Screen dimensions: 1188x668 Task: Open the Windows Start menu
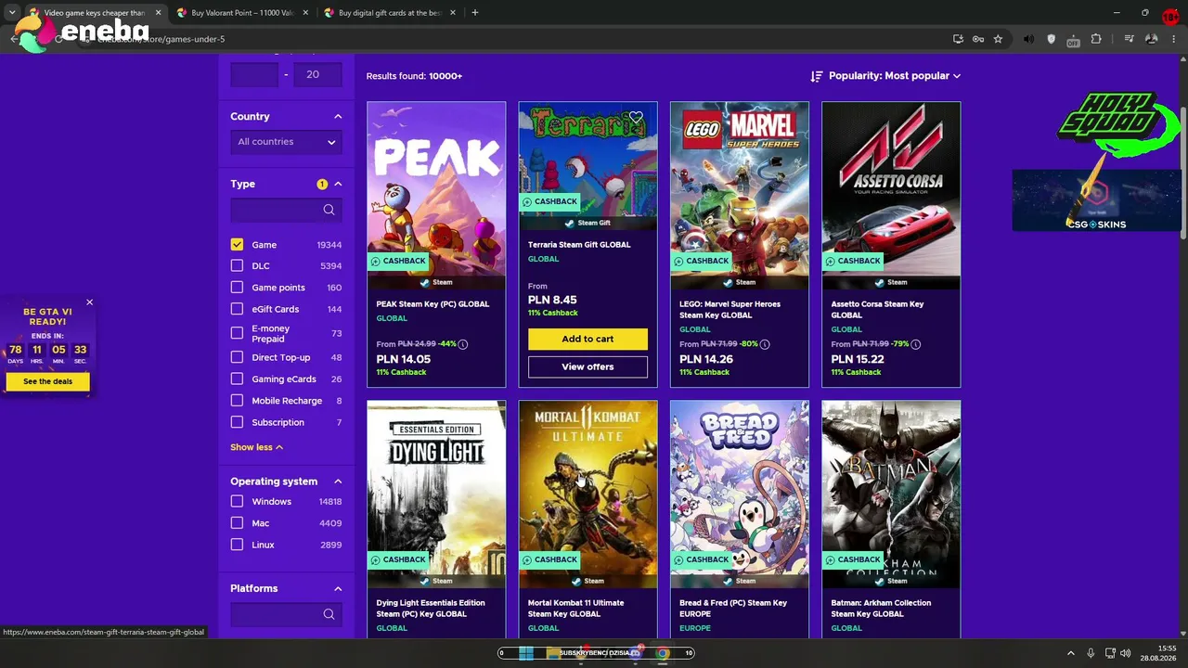click(x=526, y=653)
